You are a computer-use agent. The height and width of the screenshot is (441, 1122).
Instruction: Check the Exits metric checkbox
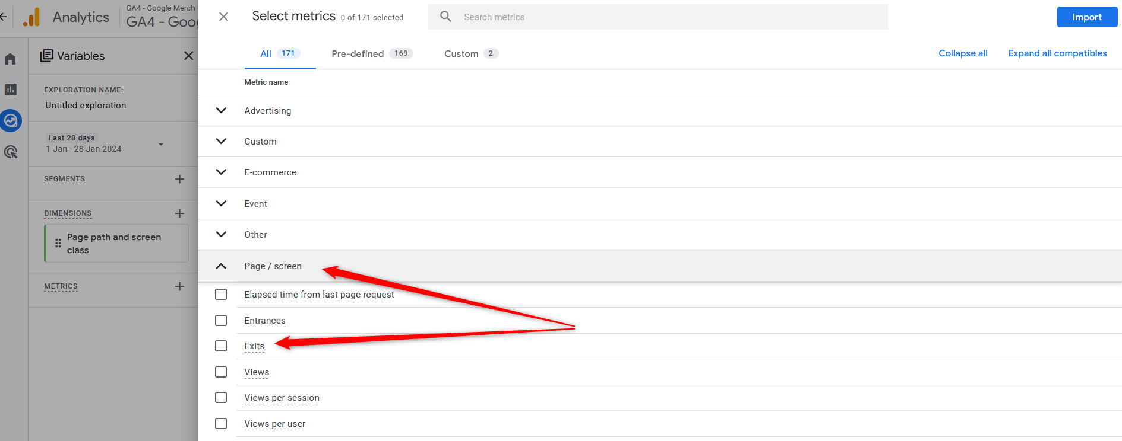(221, 346)
